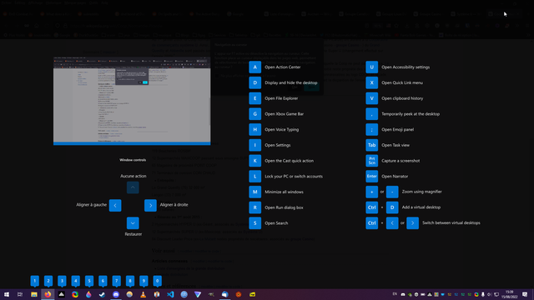Click the V key tile for clipboard history
This screenshot has width=534, height=300.
tap(371, 98)
